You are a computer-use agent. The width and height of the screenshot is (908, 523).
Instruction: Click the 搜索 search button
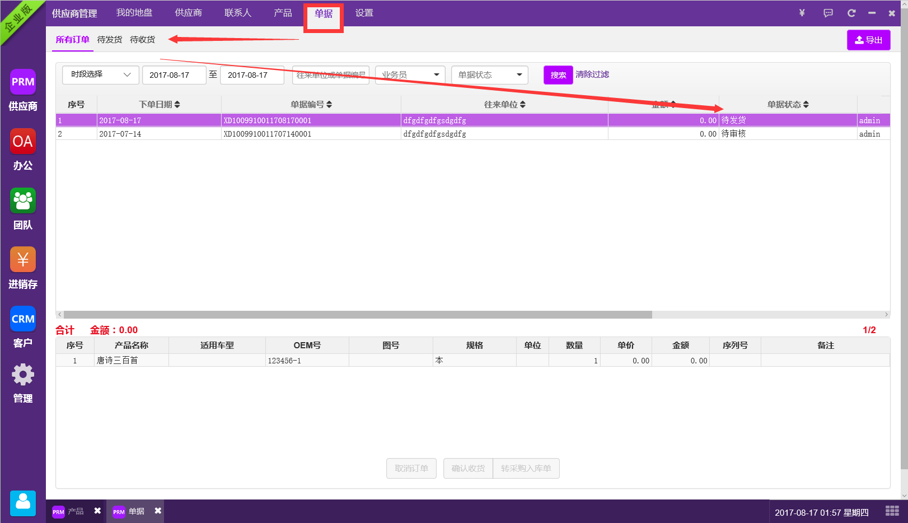558,75
